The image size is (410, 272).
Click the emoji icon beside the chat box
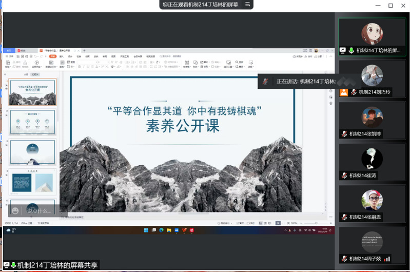click(16, 210)
